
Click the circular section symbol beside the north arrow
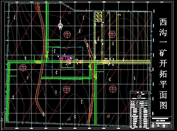67,34
